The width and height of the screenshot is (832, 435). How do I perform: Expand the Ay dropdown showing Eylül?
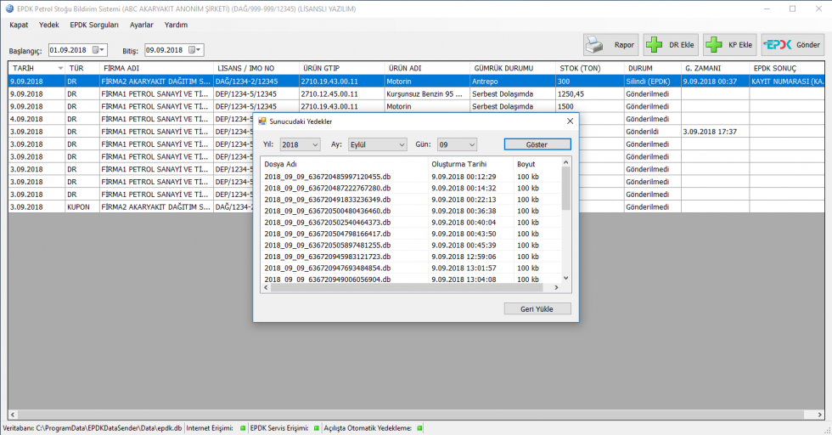(401, 145)
